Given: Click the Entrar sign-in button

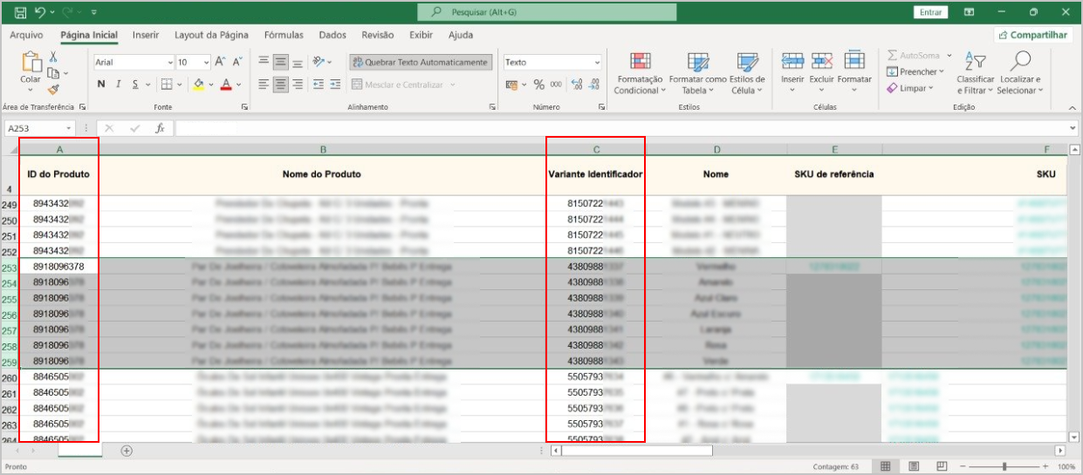Looking at the screenshot, I should (931, 12).
